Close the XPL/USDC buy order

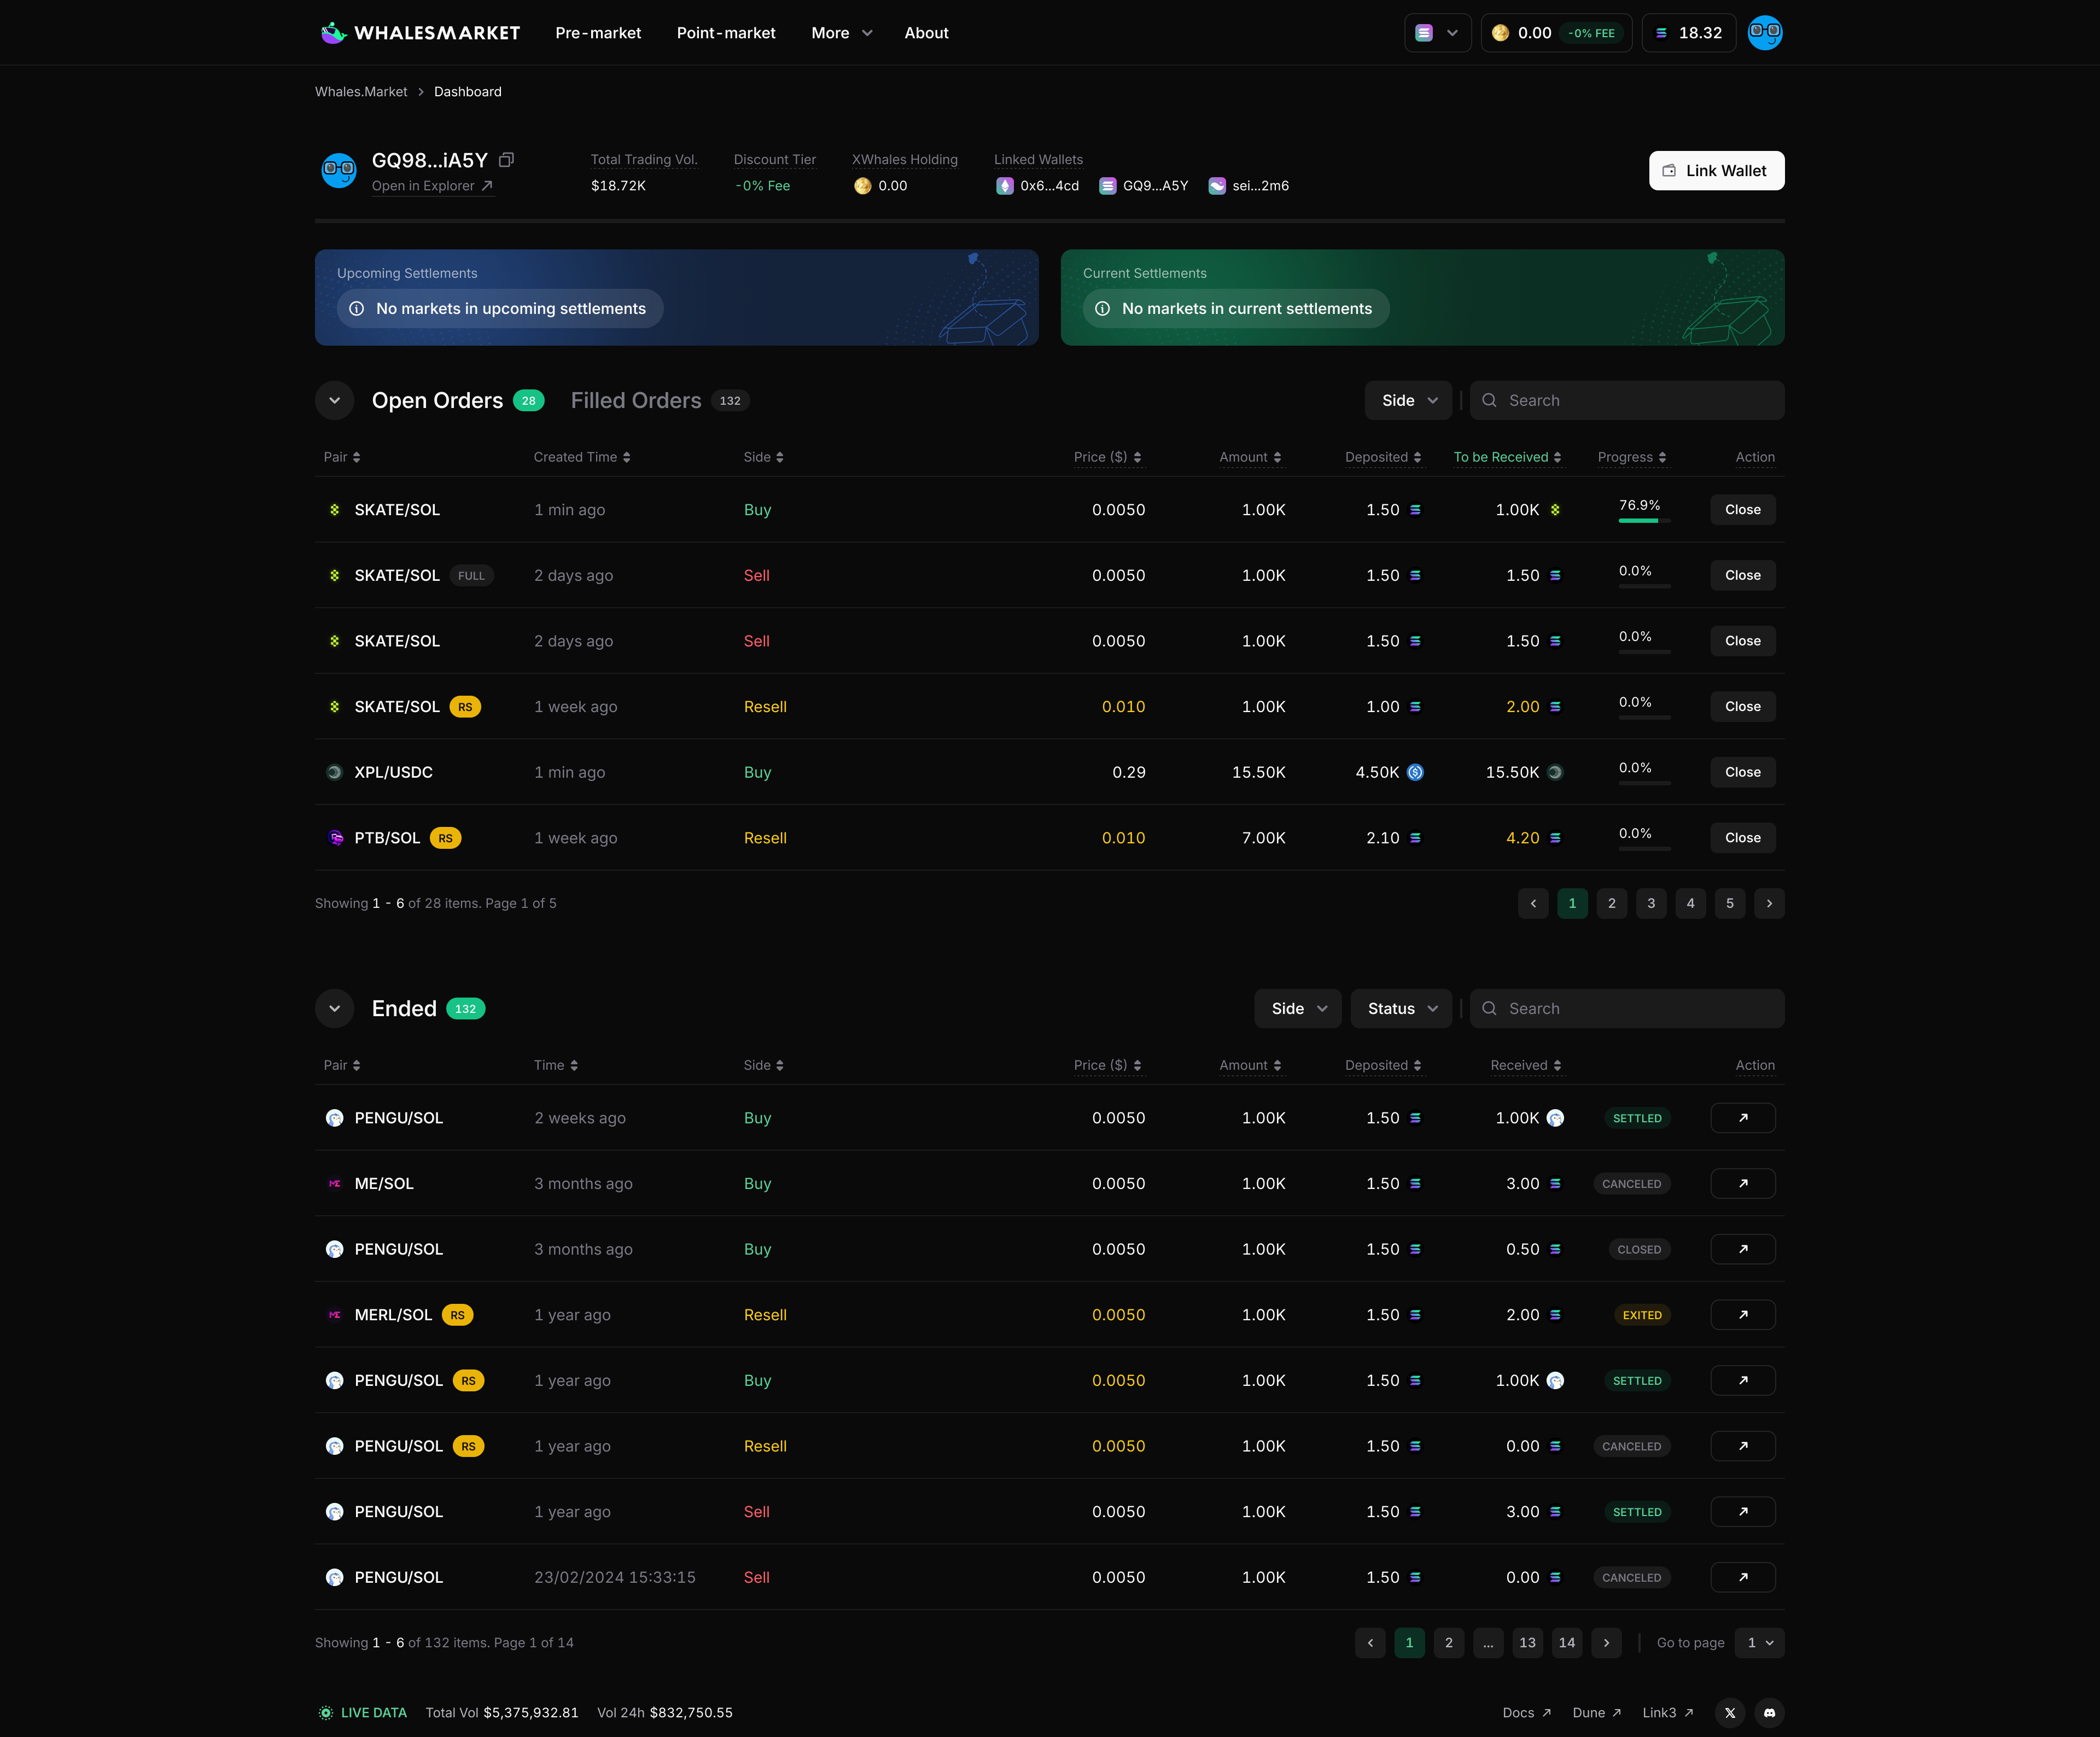(x=1742, y=772)
